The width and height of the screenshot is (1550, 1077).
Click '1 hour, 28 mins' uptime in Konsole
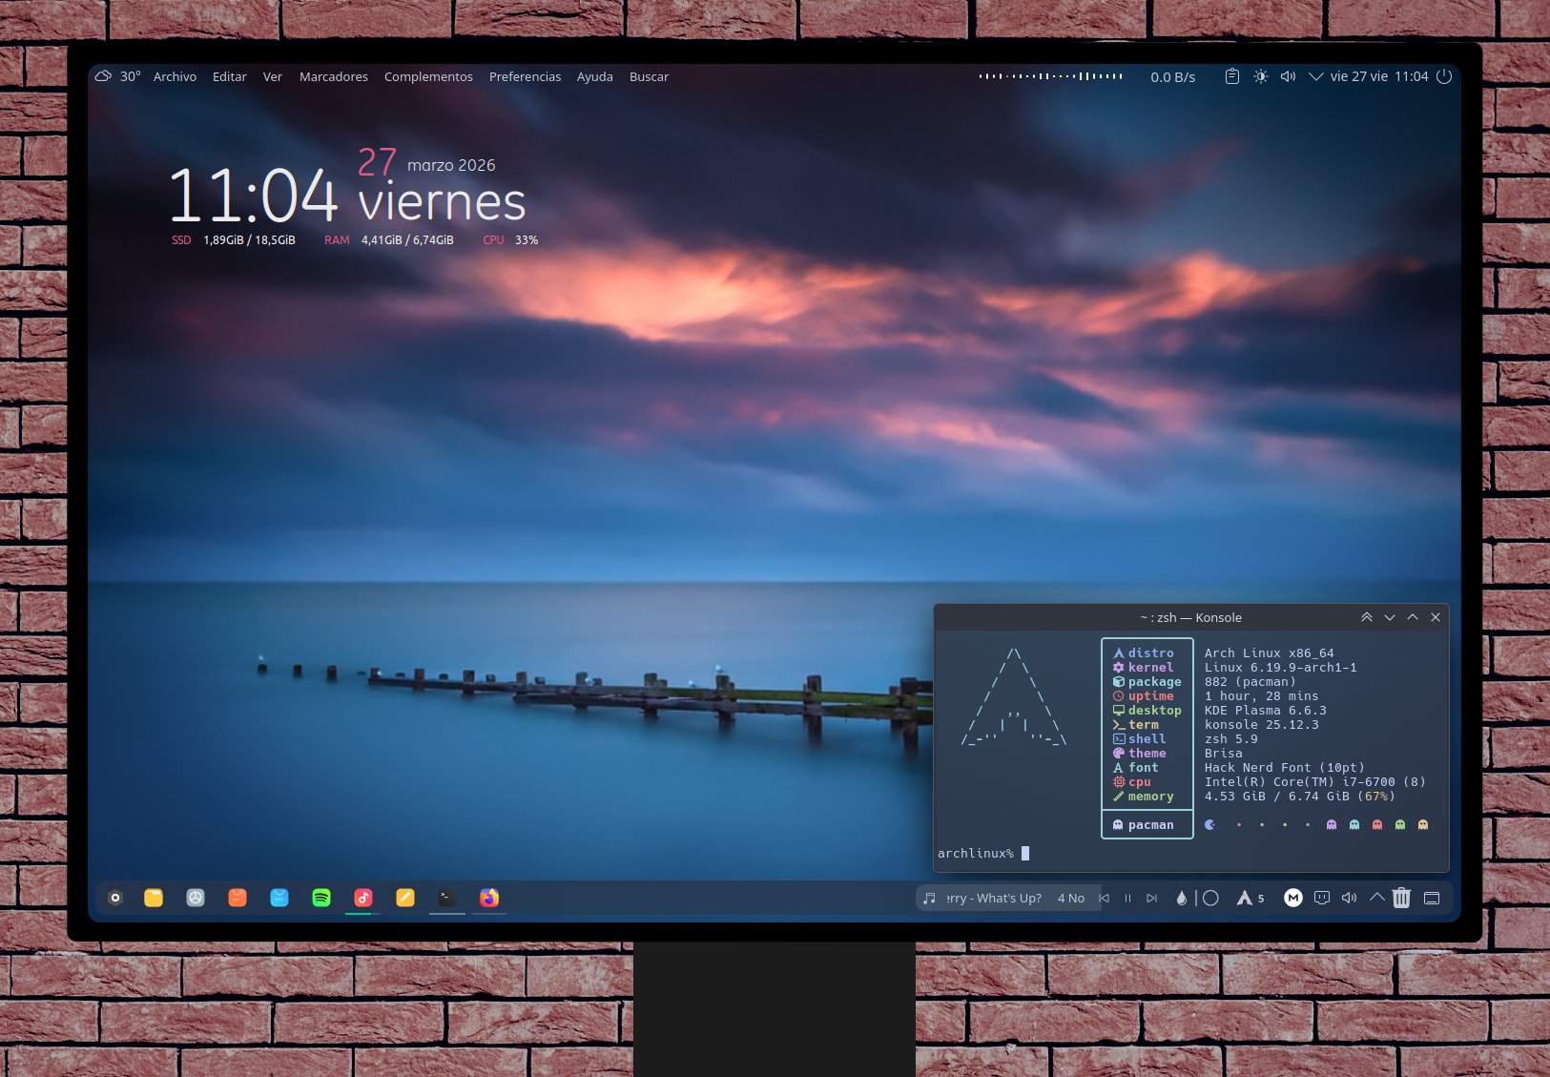coord(1261,696)
